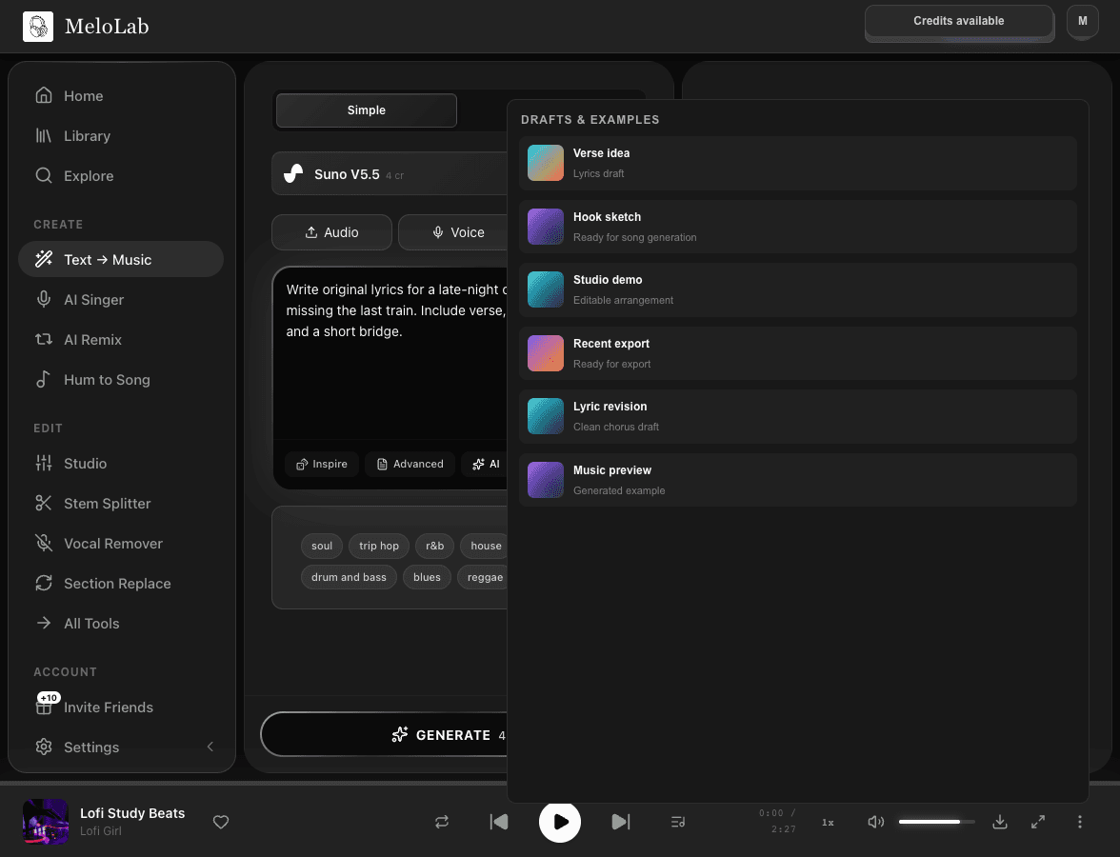1120x857 pixels.
Task: Select the blues genre tag
Action: coord(427,577)
